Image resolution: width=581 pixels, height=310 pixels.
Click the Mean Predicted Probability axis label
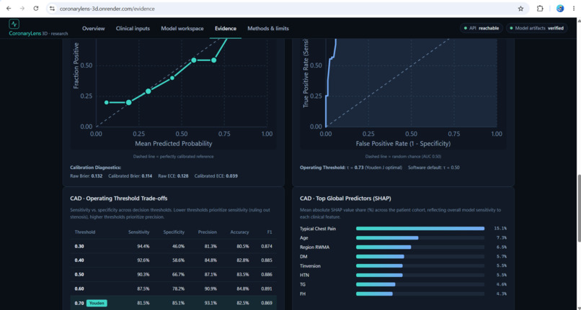tap(174, 144)
